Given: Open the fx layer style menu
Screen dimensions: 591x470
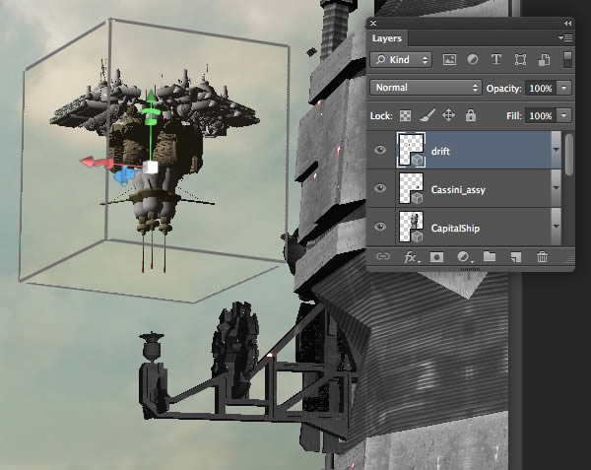Looking at the screenshot, I should [x=411, y=257].
